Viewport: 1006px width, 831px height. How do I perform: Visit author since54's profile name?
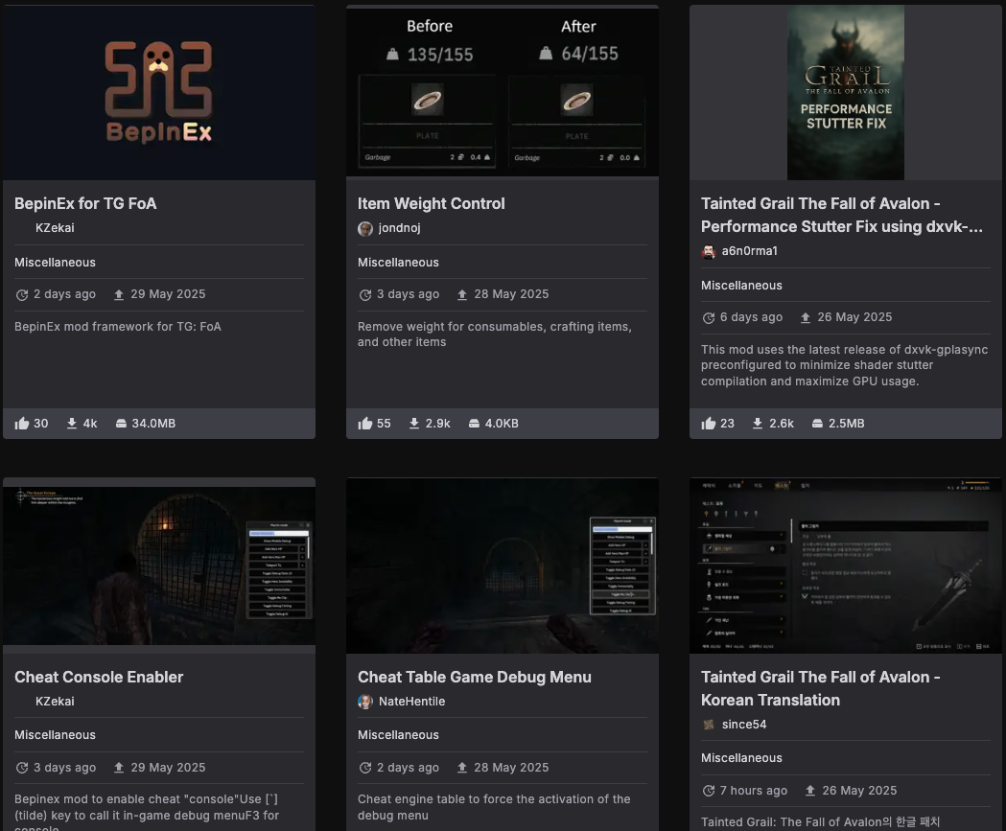pos(744,725)
